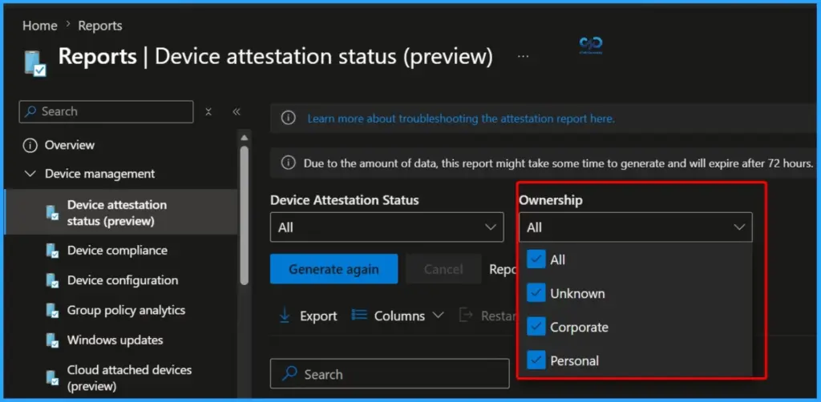Click the Device compliance icon
The height and width of the screenshot is (402, 821).
(x=52, y=251)
